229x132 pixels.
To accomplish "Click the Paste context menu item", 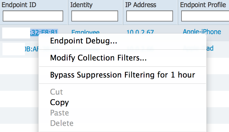I will (x=59, y=113).
